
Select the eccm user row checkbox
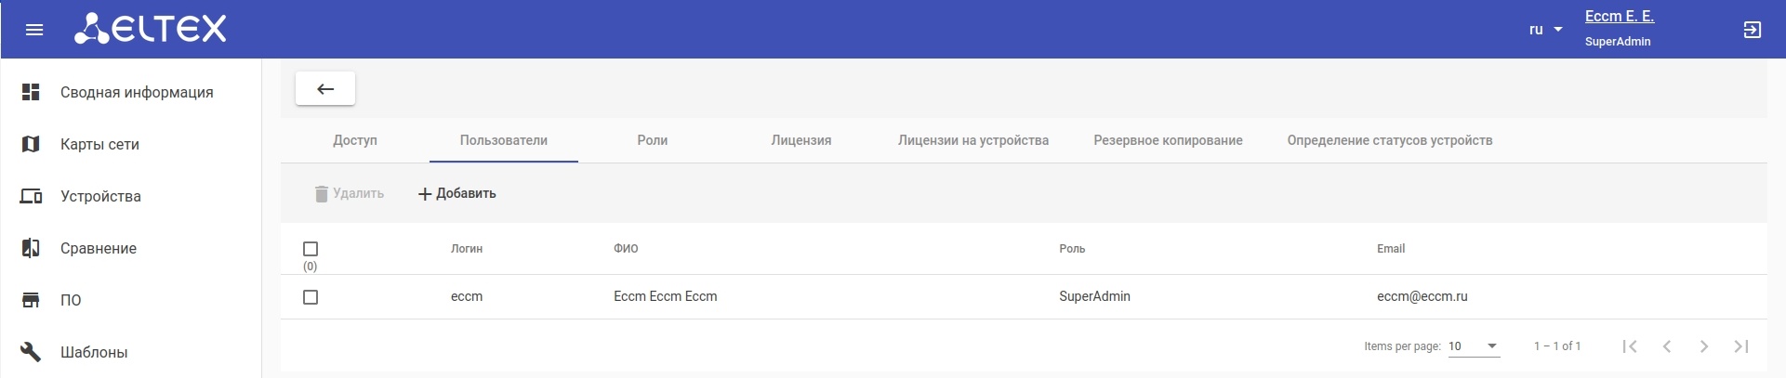pyautogui.click(x=311, y=297)
